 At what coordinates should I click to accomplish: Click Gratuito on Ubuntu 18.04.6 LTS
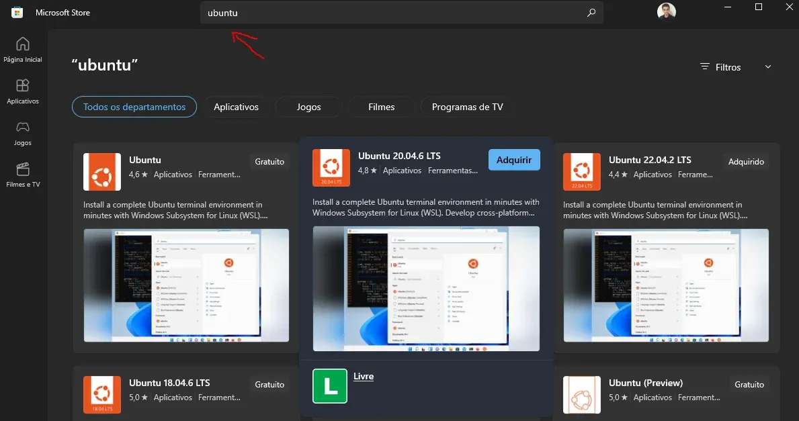(x=269, y=384)
